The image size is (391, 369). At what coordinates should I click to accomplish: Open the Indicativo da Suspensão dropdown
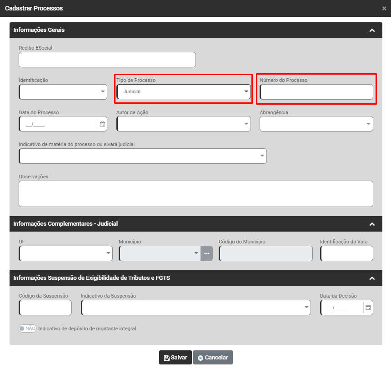pyautogui.click(x=196, y=308)
